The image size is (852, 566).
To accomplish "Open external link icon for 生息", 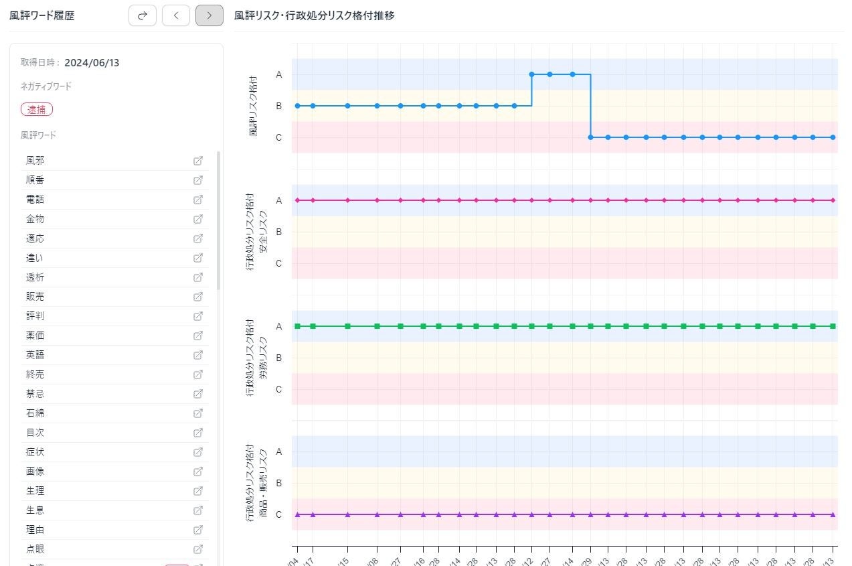I will [x=198, y=510].
